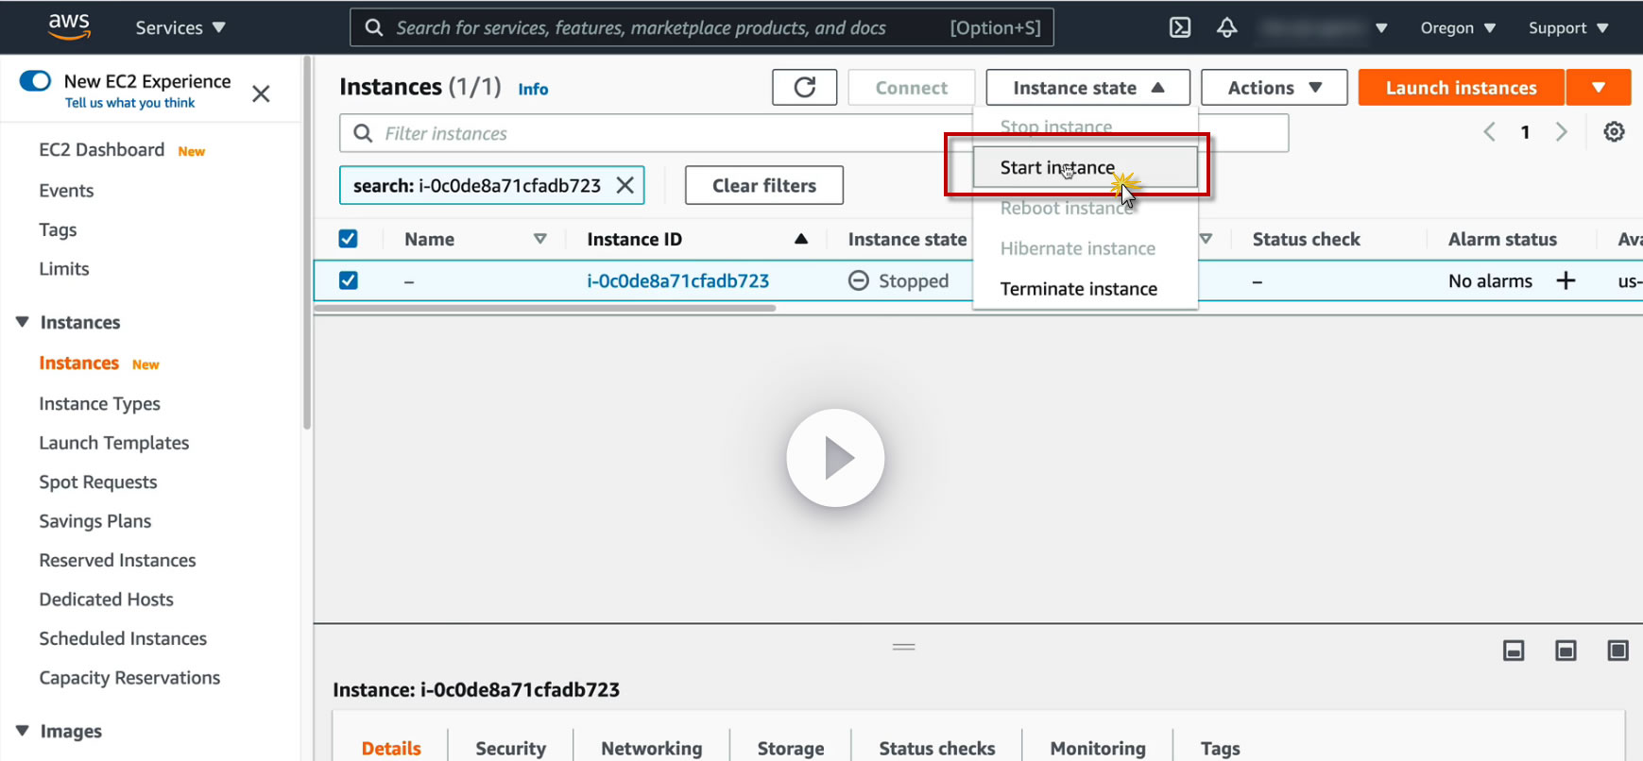Switch to the Details tab
The width and height of the screenshot is (1643, 761).
(x=391, y=748)
